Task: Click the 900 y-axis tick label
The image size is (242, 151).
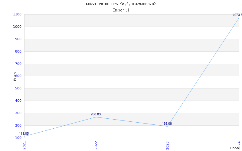Action: pyautogui.click(x=18, y=39)
